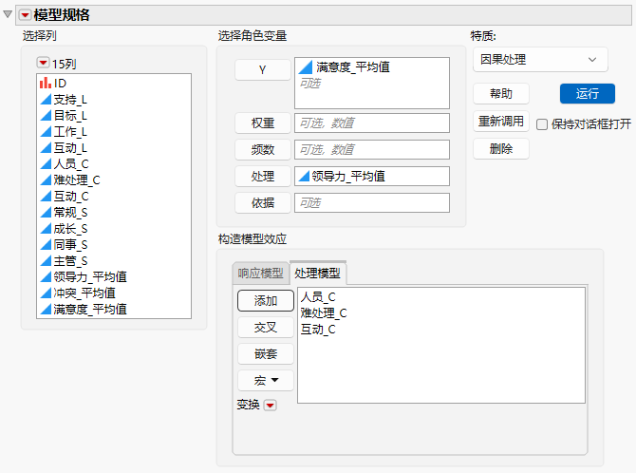
Task: Assign the column with the Y role button
Action: pyautogui.click(x=263, y=70)
